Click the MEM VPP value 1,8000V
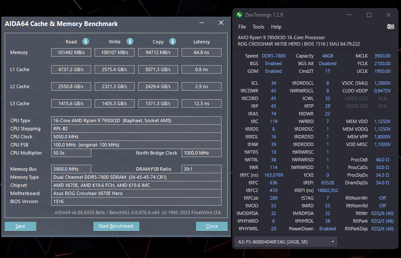 click(382, 137)
